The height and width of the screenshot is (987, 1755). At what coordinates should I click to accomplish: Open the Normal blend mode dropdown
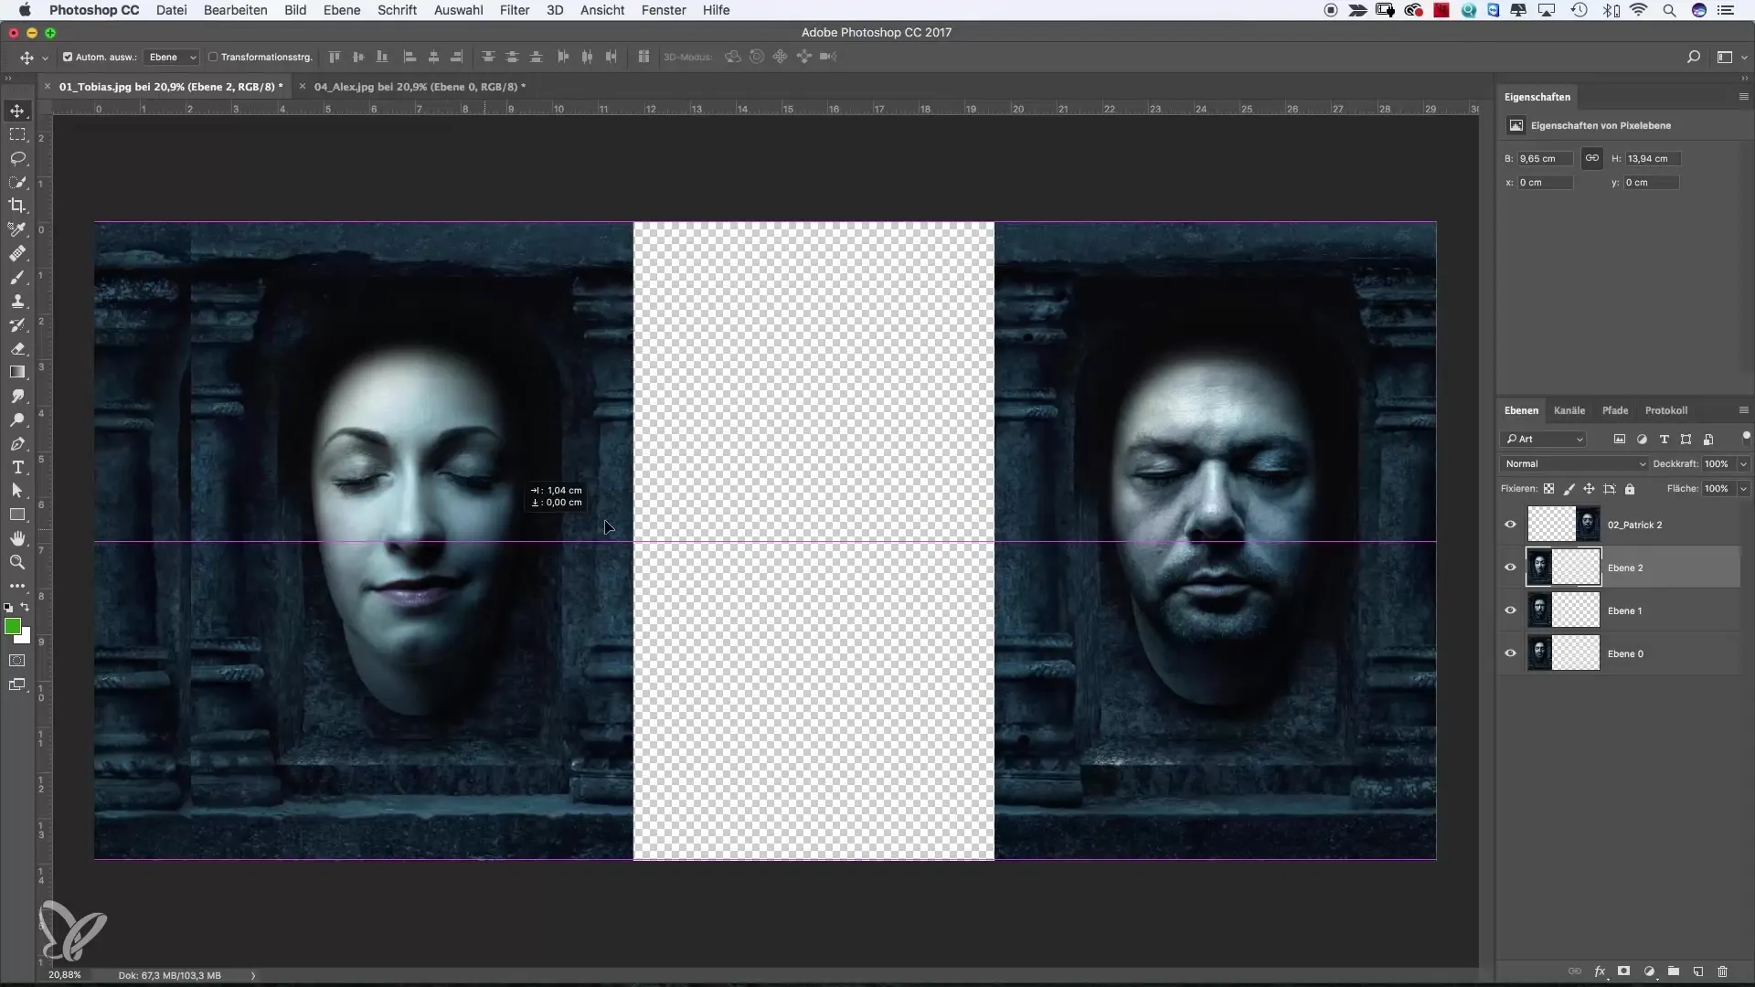(x=1574, y=464)
